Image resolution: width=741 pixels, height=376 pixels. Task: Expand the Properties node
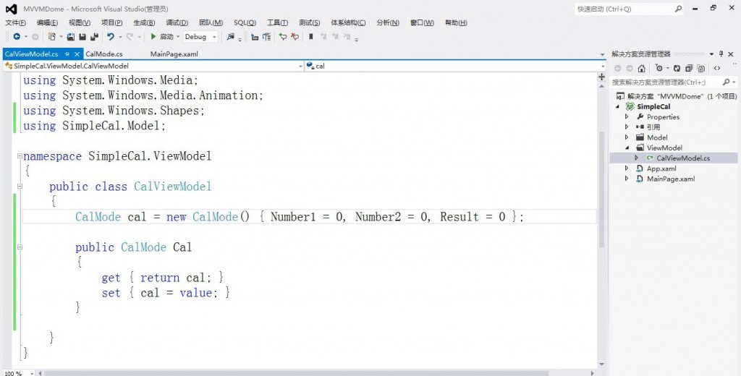[x=627, y=116]
